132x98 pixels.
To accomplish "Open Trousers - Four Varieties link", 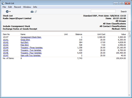I will click(31, 53).
